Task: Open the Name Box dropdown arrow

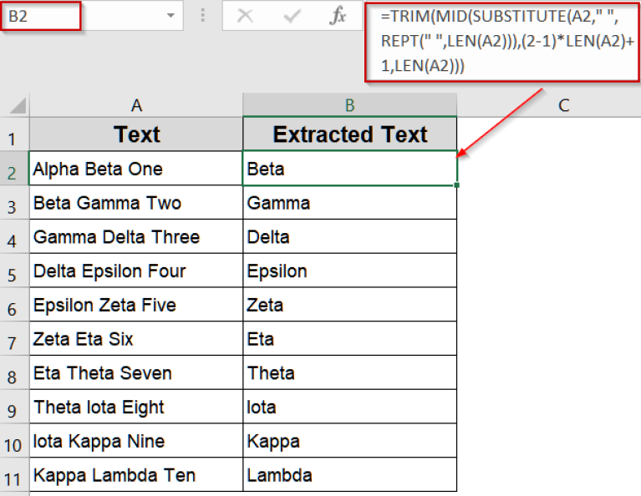Action: [170, 16]
